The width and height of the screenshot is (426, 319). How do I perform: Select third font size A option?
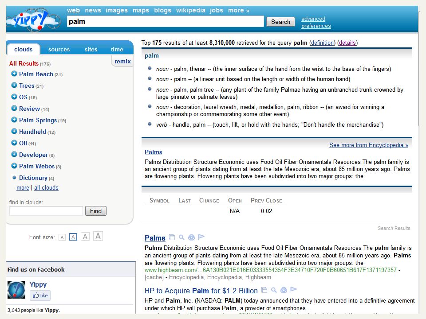[x=85, y=237]
